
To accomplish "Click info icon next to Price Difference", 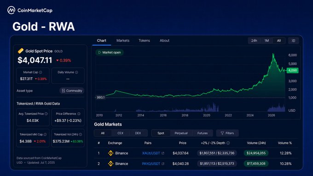I will tap(79, 114).
